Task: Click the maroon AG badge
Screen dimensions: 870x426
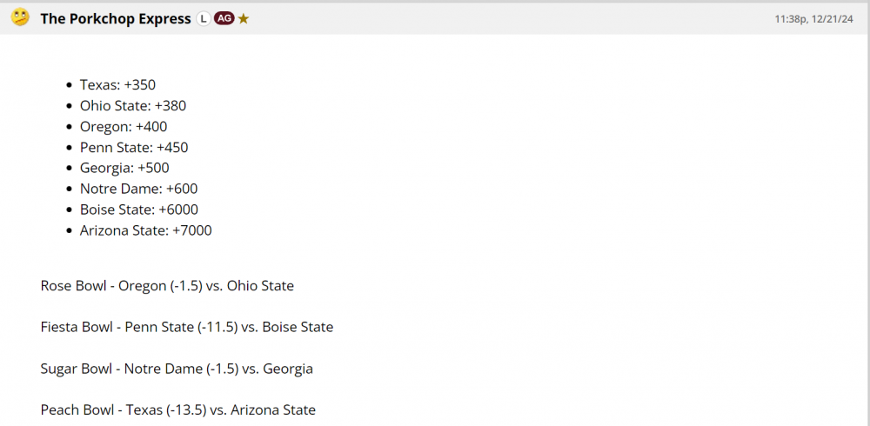Action: pos(224,18)
